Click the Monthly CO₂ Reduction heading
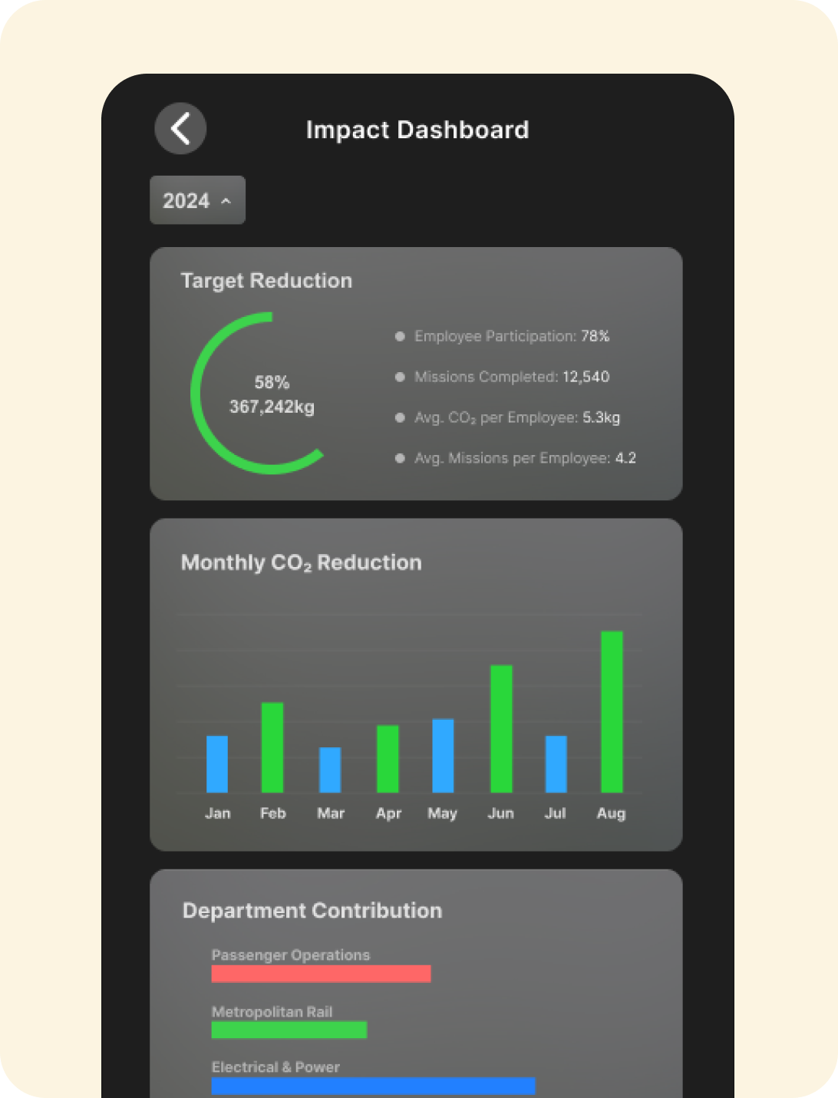Screen dimensions: 838x1098 click(x=301, y=562)
